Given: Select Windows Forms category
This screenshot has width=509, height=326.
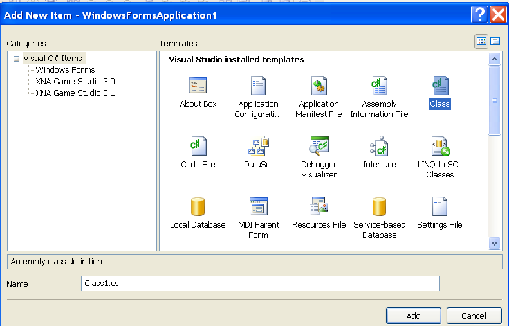Looking at the screenshot, I should [65, 69].
